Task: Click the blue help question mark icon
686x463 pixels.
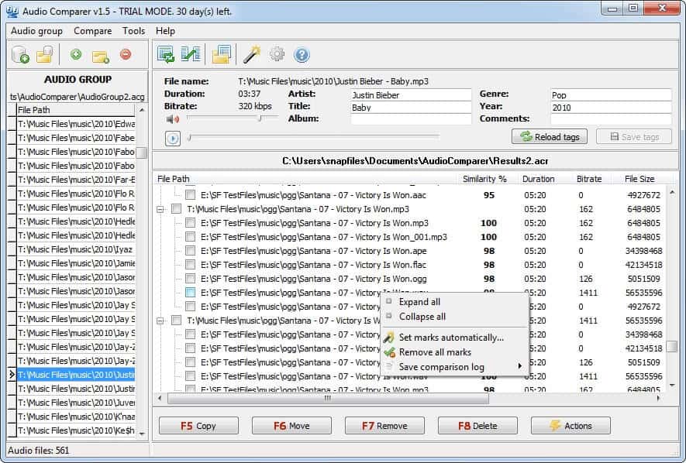Action: (302, 54)
